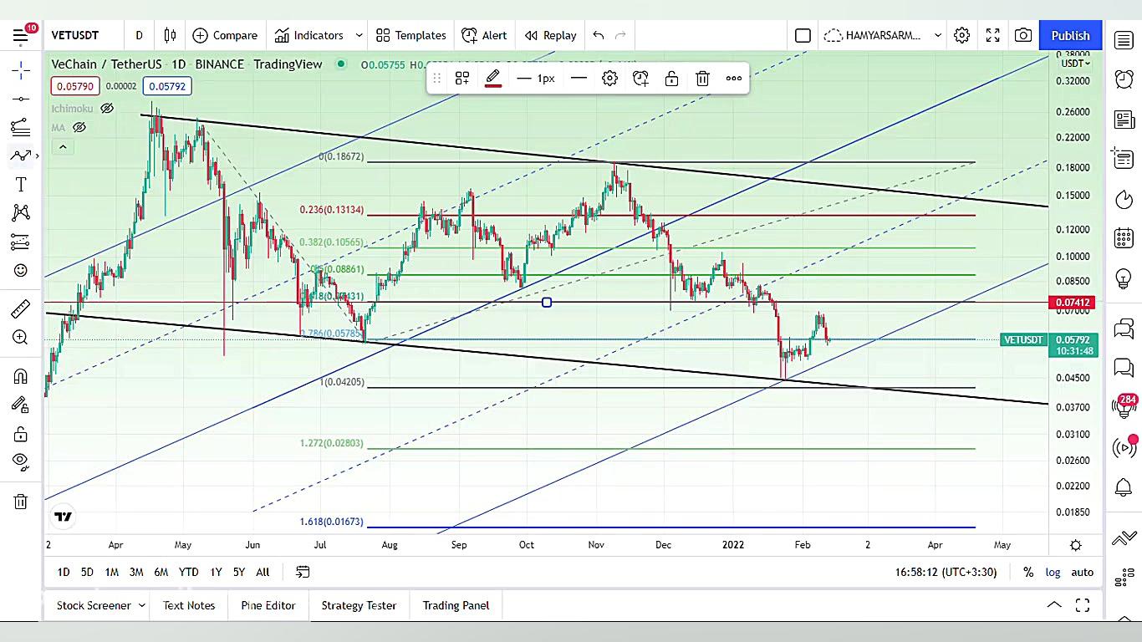Open the pattern drawing tools
1142x642 pixels.
(x=21, y=212)
